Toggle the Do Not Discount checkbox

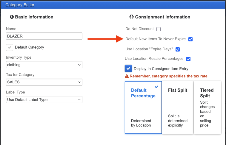pyautogui.click(x=159, y=29)
